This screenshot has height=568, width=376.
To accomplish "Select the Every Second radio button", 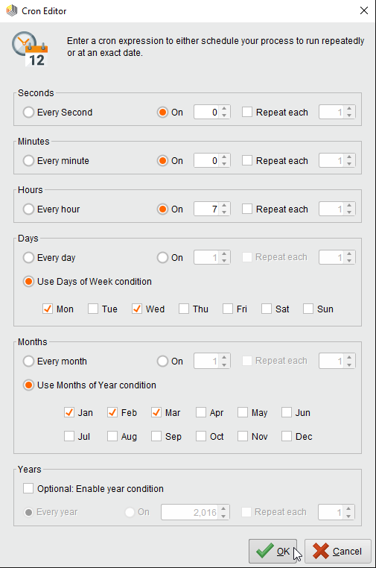I will click(x=28, y=113).
